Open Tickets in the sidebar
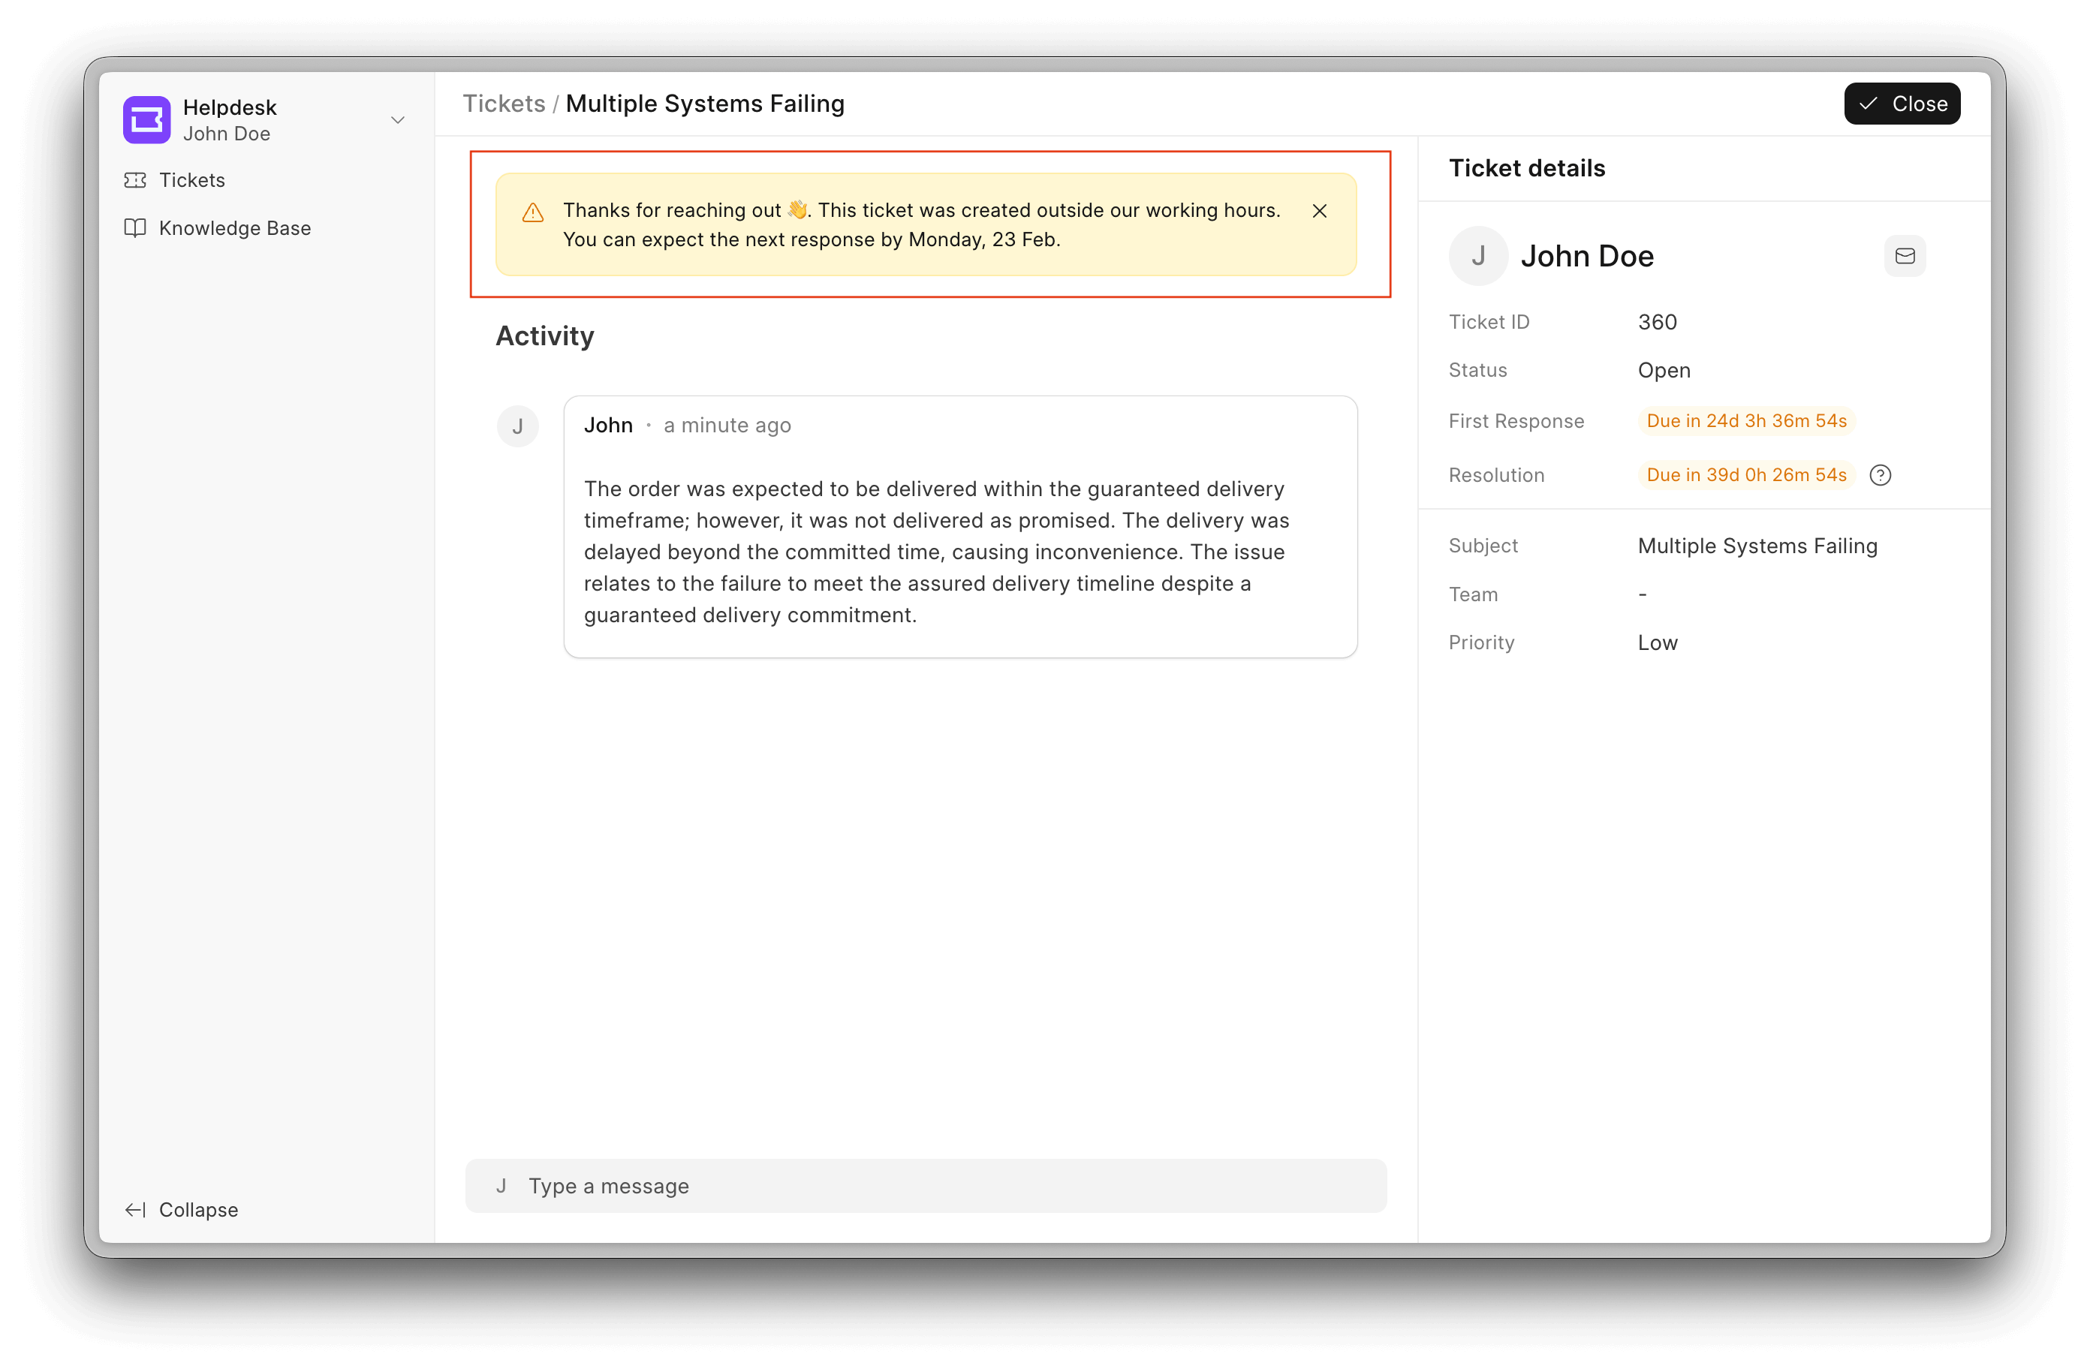 [191, 180]
